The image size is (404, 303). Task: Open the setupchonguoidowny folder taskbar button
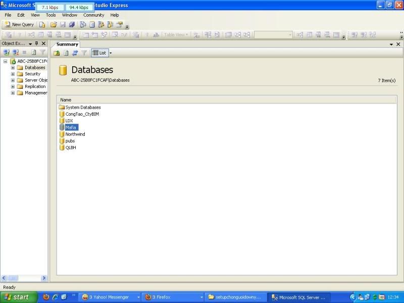pyautogui.click(x=236, y=297)
